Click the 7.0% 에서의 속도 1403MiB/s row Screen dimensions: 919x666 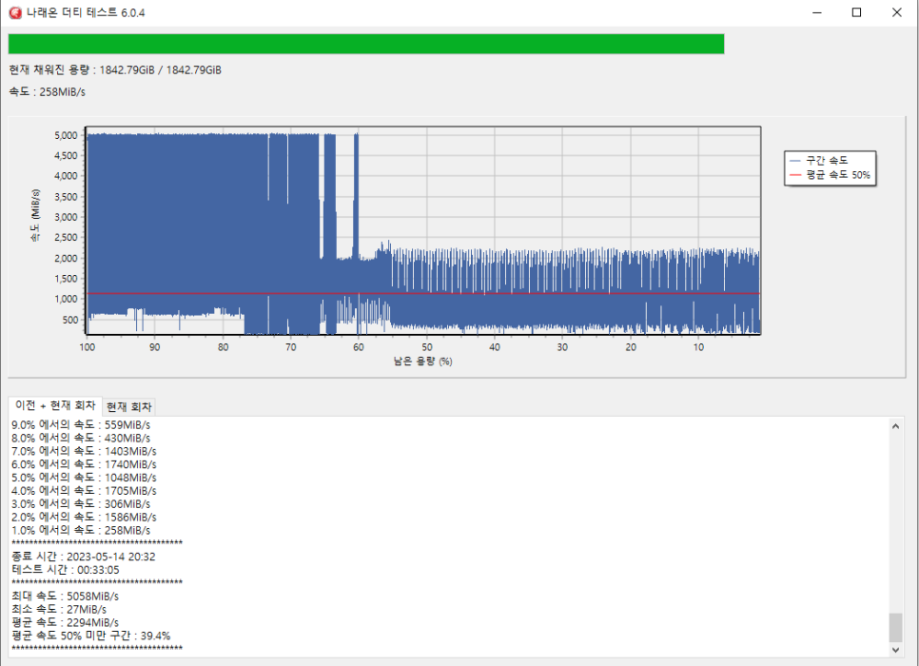[x=84, y=451]
